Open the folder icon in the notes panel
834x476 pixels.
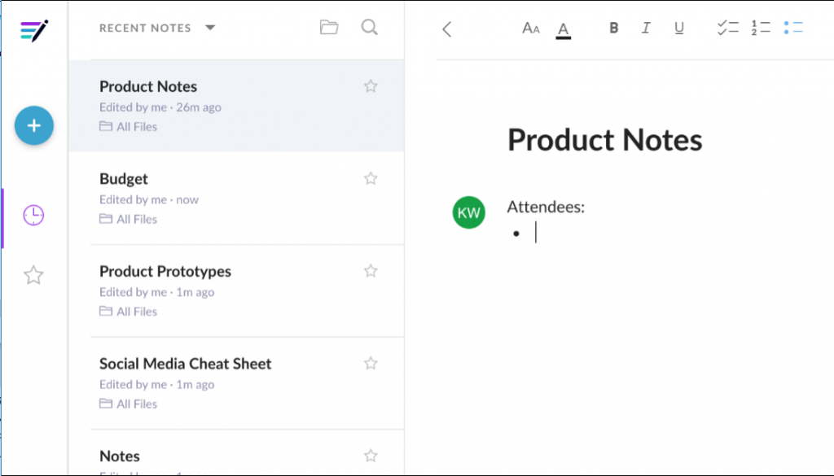[x=329, y=27]
